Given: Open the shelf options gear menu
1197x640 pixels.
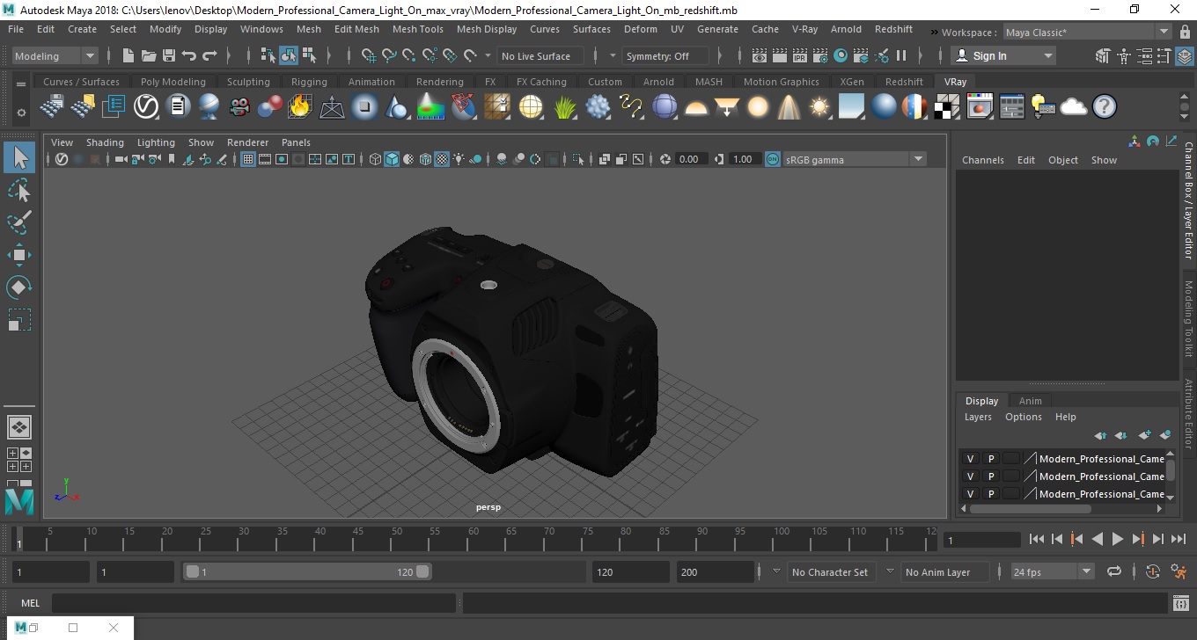Looking at the screenshot, I should click(21, 113).
